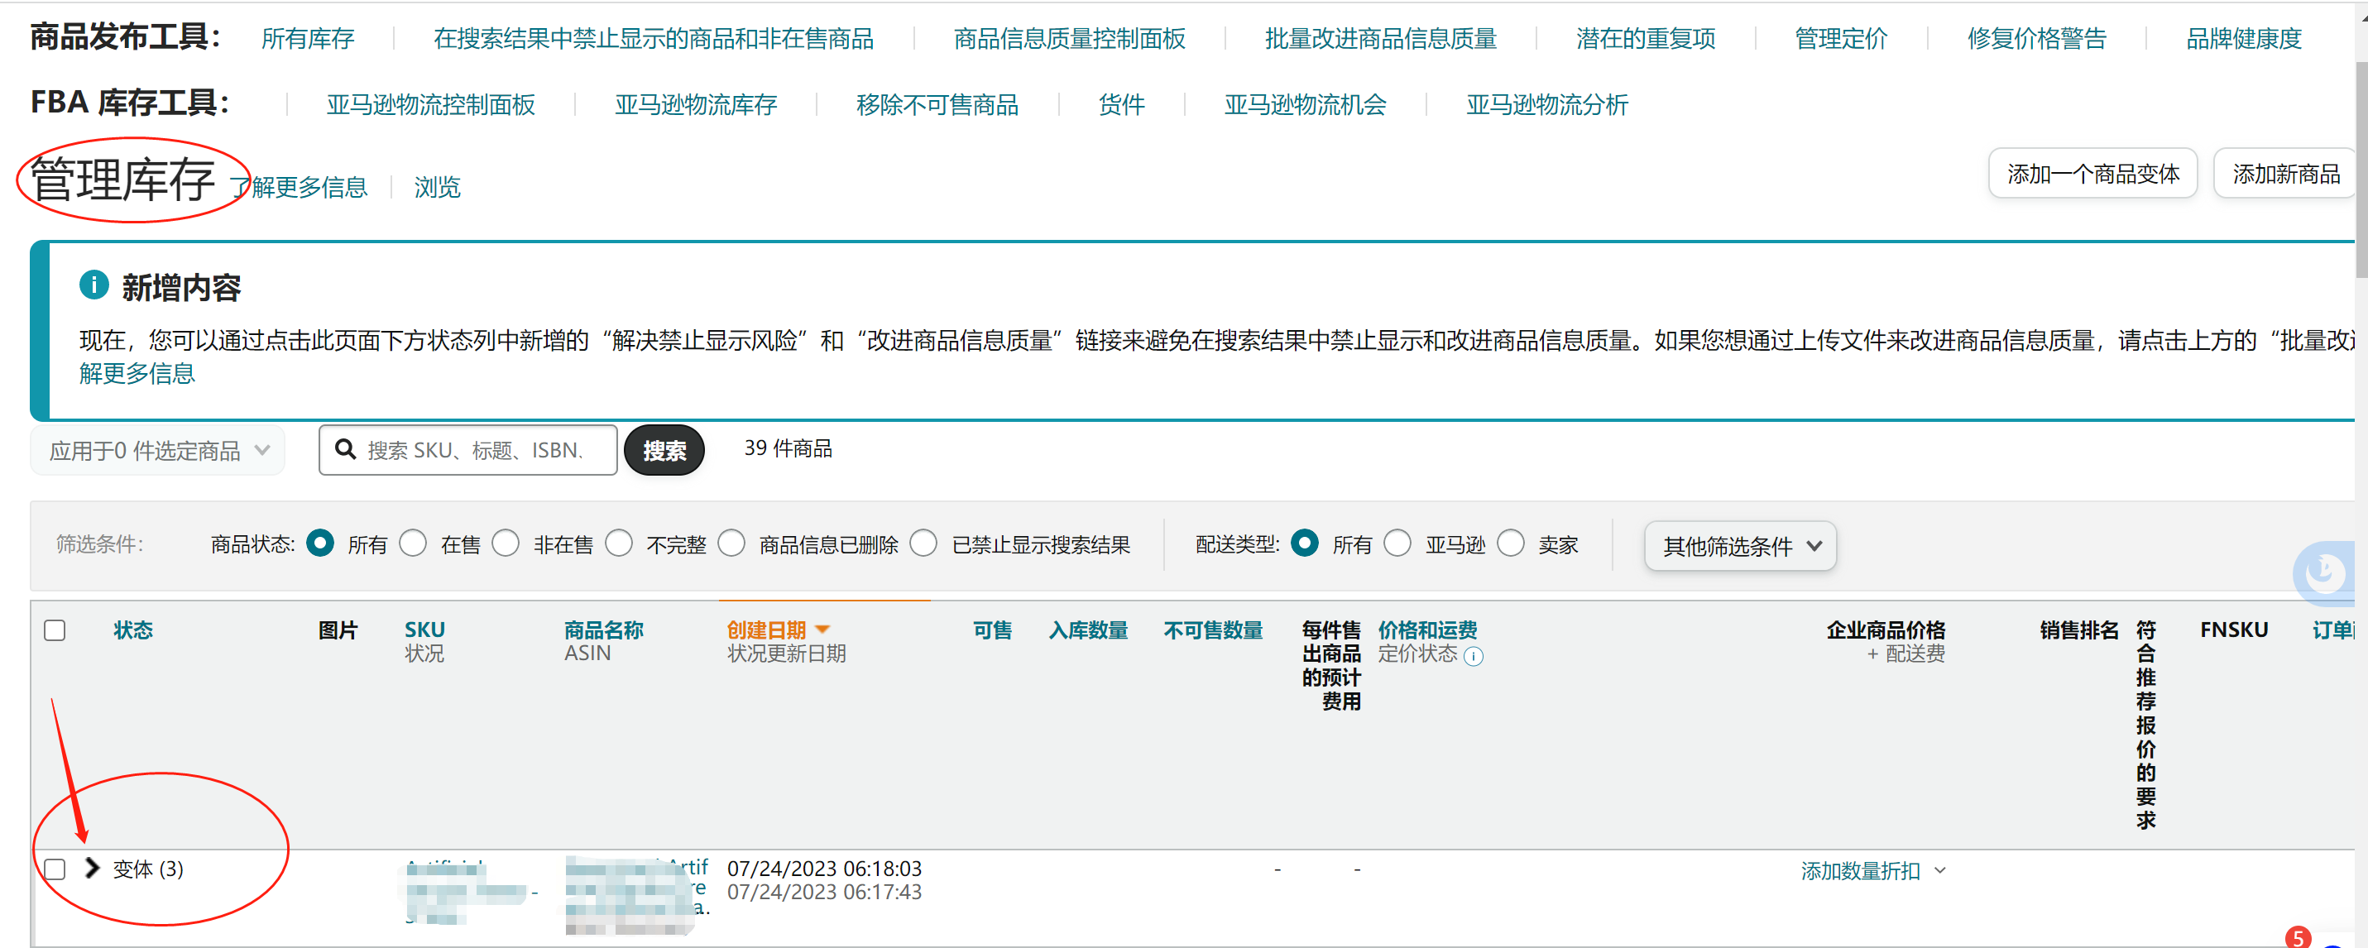
Task: Sort by 不可售数量 column header
Action: [1214, 630]
